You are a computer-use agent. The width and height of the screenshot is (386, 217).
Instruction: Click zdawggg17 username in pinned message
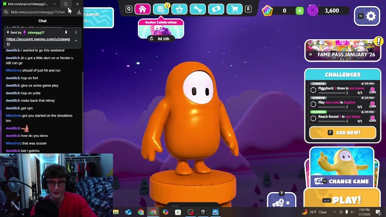(36, 33)
